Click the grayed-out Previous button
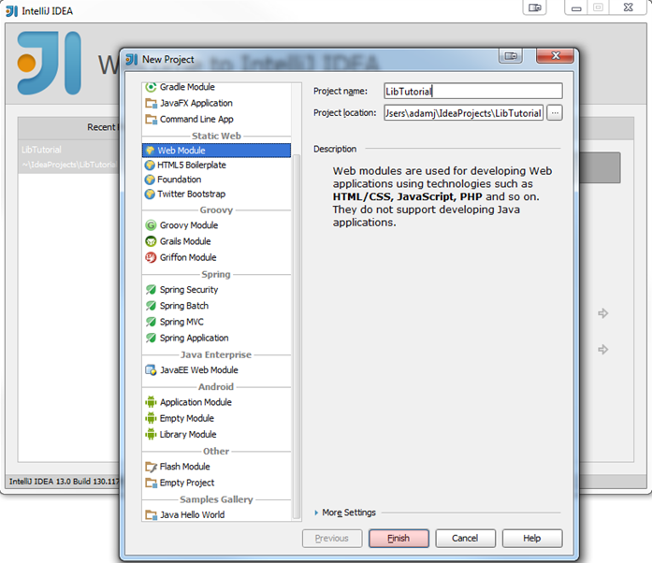Viewport: 653px width, 563px height. 332,539
